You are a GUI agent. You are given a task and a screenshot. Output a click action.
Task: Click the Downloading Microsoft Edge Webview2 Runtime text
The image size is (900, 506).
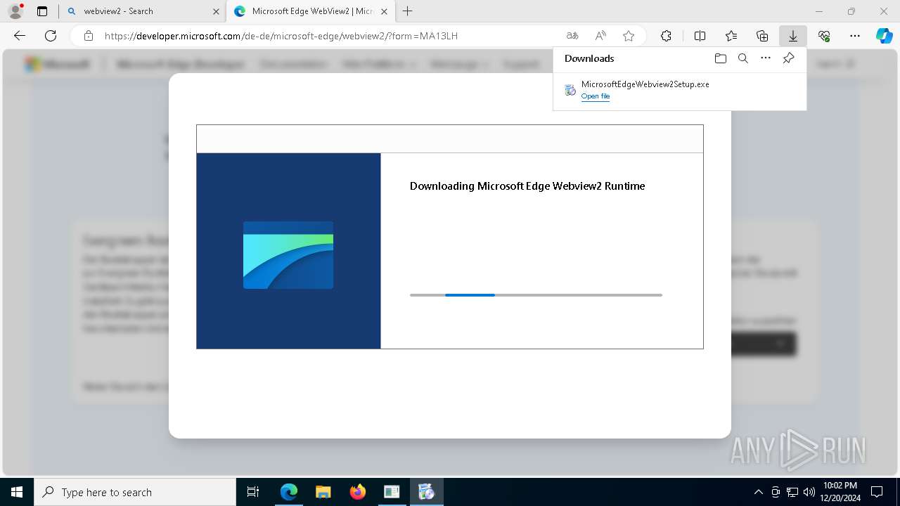(527, 186)
